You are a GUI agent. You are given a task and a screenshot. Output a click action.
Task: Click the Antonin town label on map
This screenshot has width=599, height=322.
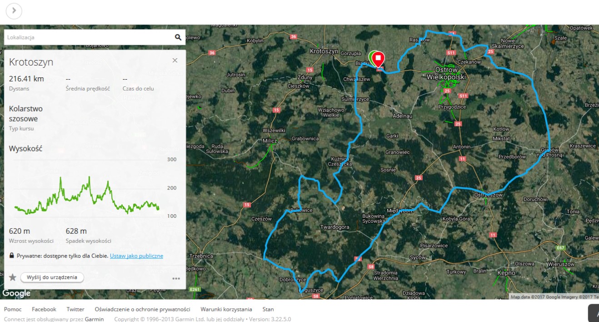[x=462, y=146]
